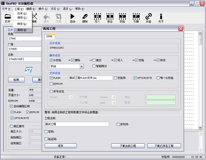Click the hex view scroll-up arrow
The width and height of the screenshot is (206, 160).
pos(200,33)
